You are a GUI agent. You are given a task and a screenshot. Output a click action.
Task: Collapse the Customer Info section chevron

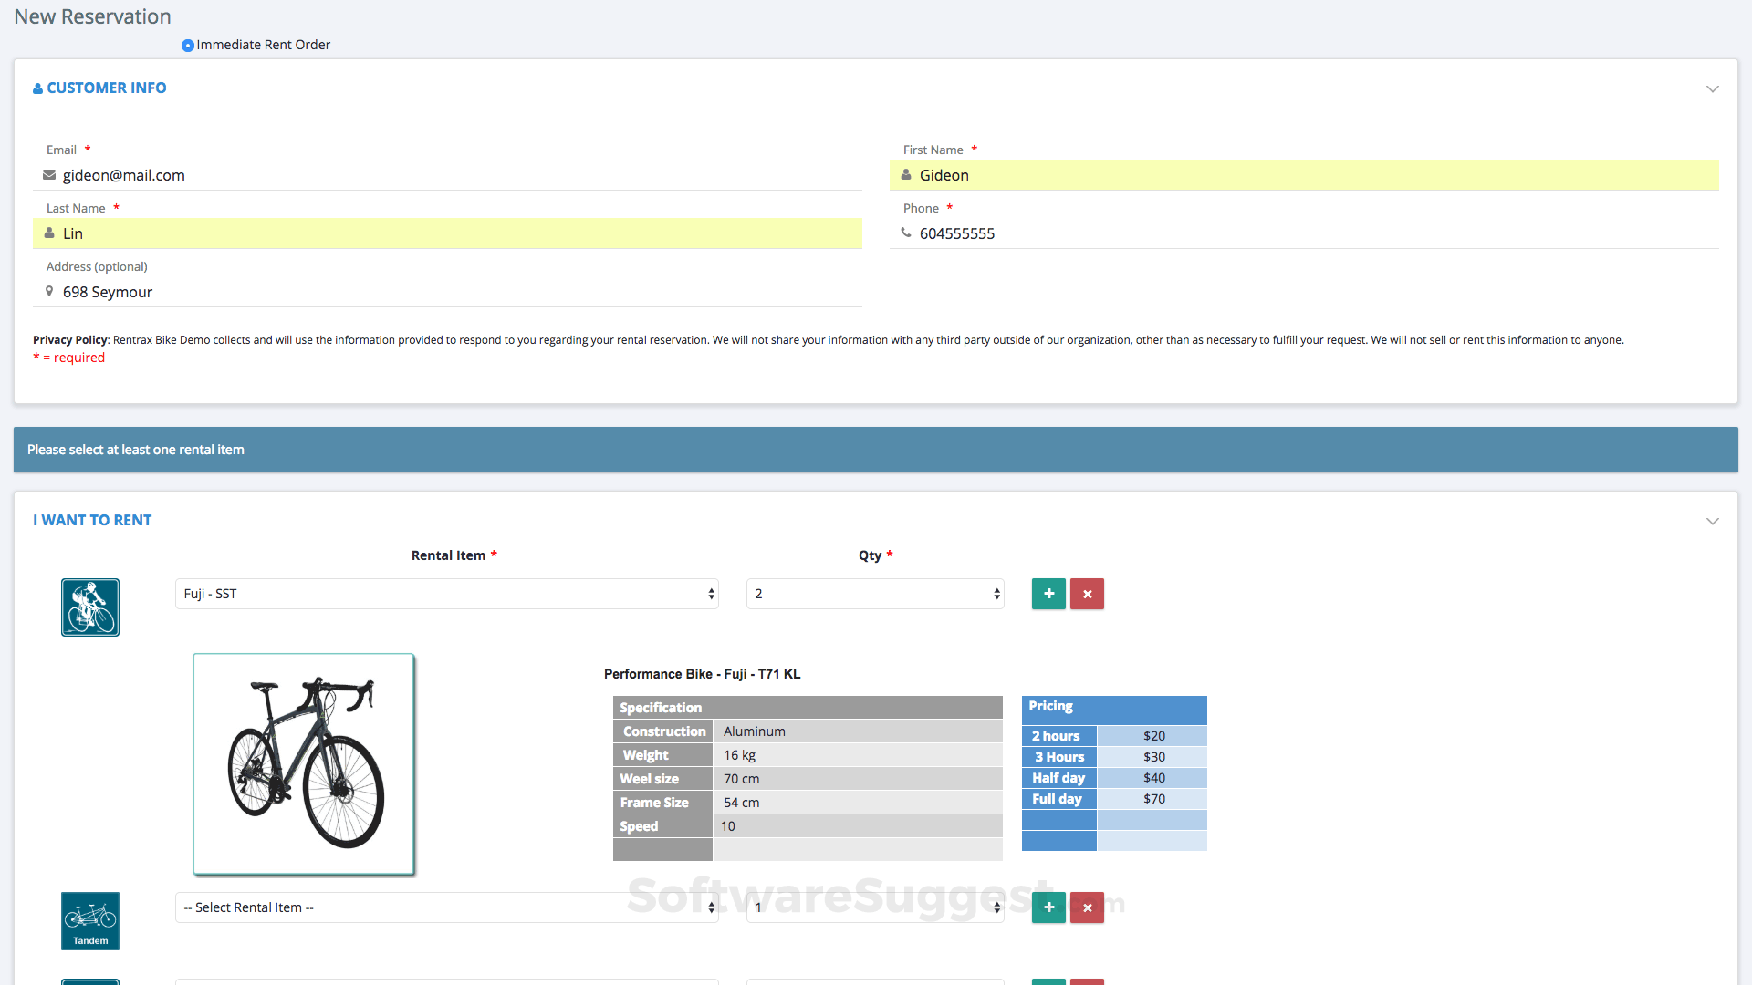1712,88
